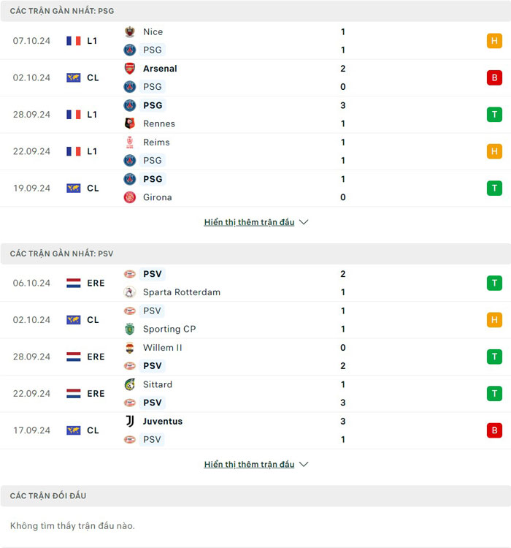Click the Girona club crest icon
This screenshot has height=548, width=511.
pyautogui.click(x=130, y=197)
